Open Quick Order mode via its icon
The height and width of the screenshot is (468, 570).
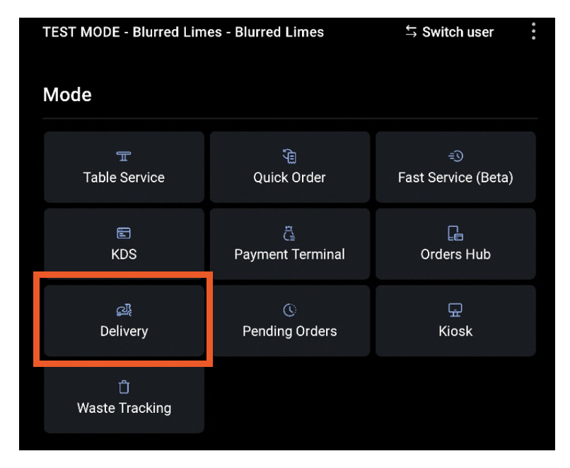click(289, 156)
